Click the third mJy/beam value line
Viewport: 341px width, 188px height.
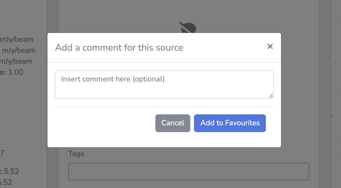pos(16,61)
